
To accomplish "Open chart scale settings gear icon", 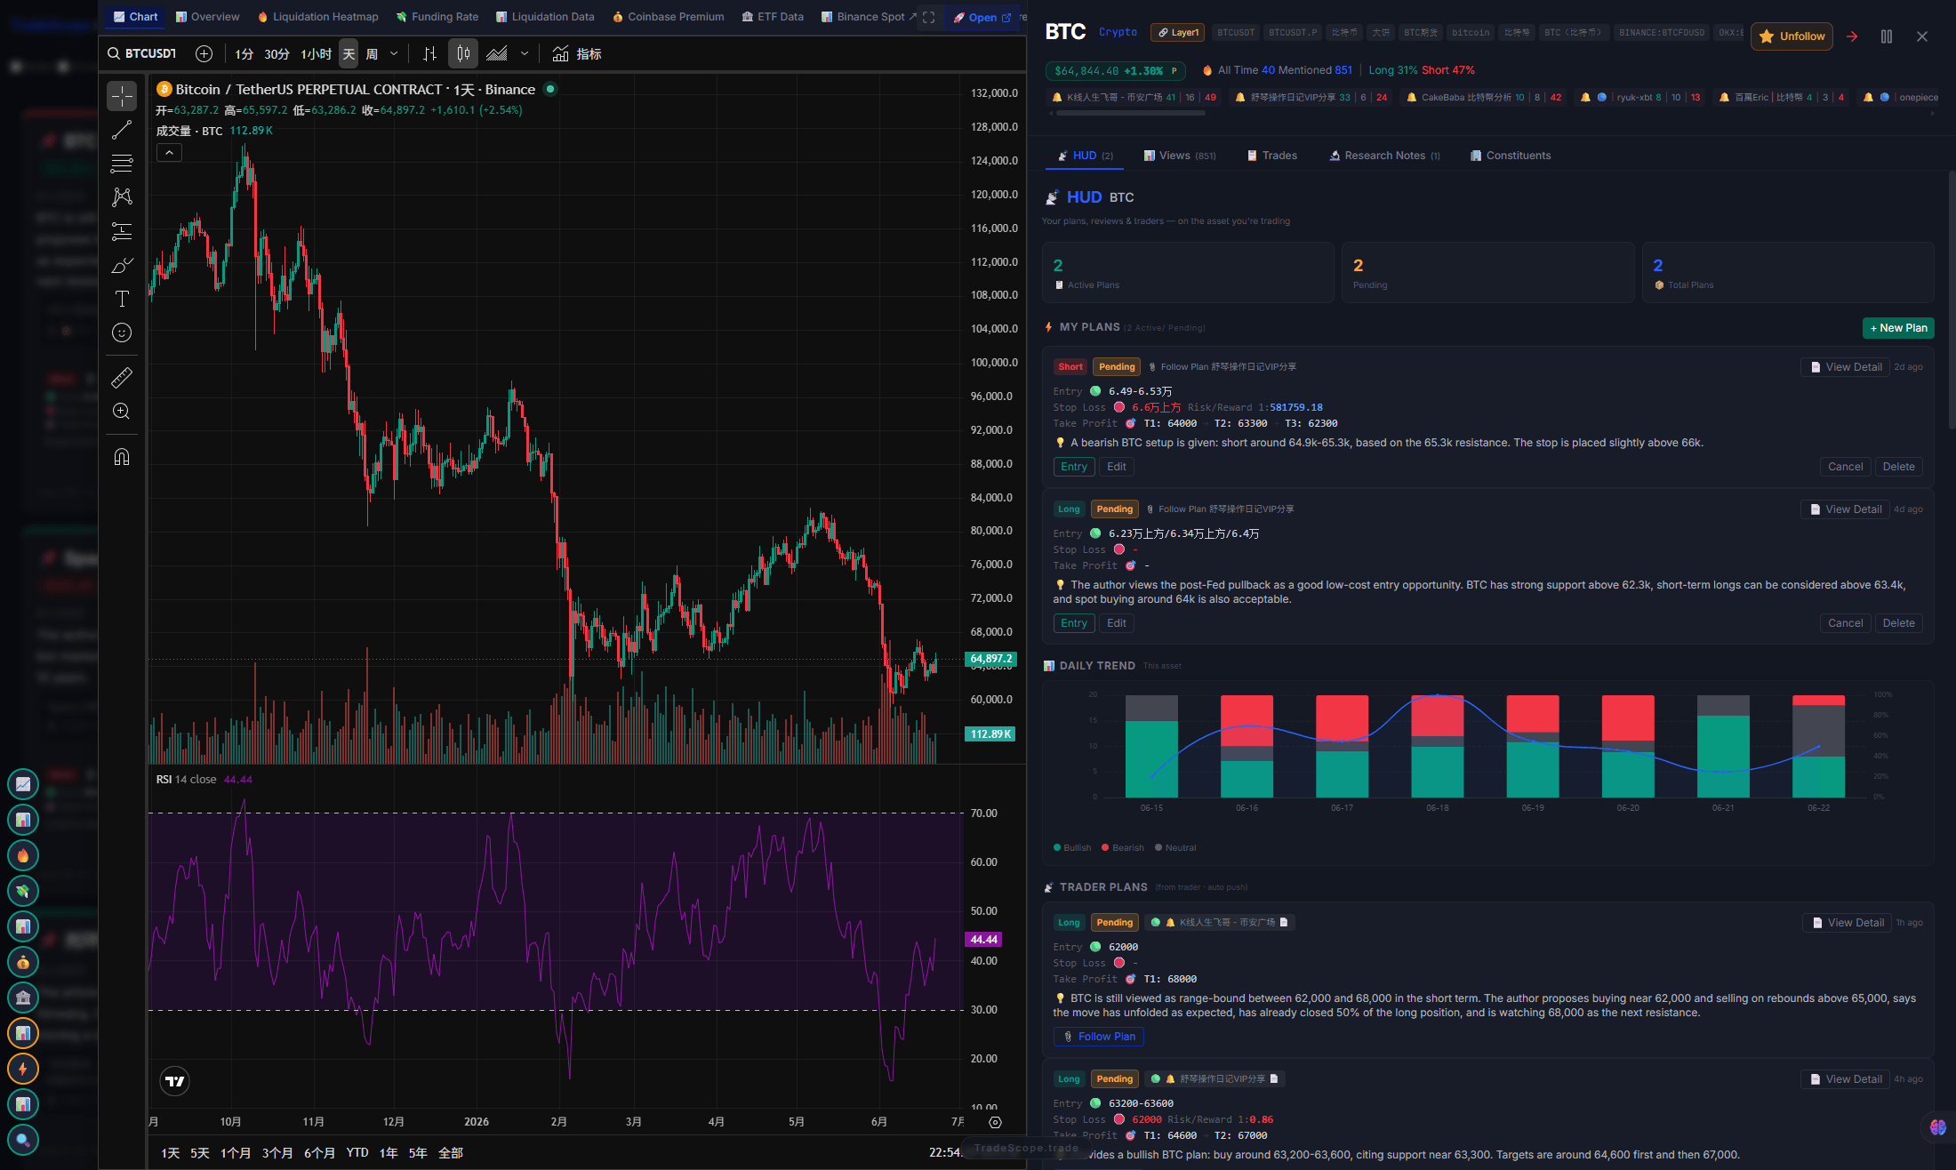I will 995,1122.
